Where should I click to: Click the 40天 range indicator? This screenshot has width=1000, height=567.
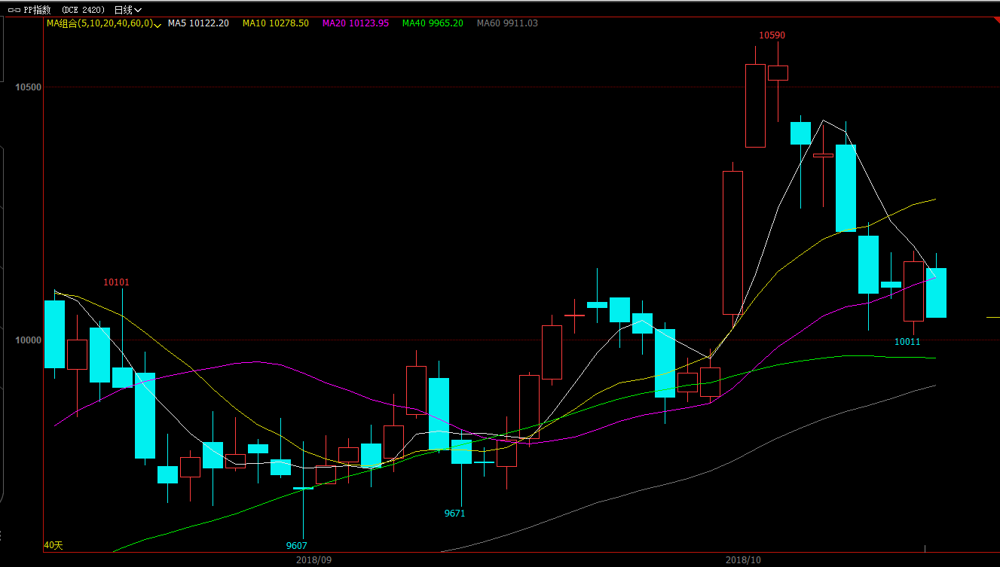pyautogui.click(x=54, y=545)
